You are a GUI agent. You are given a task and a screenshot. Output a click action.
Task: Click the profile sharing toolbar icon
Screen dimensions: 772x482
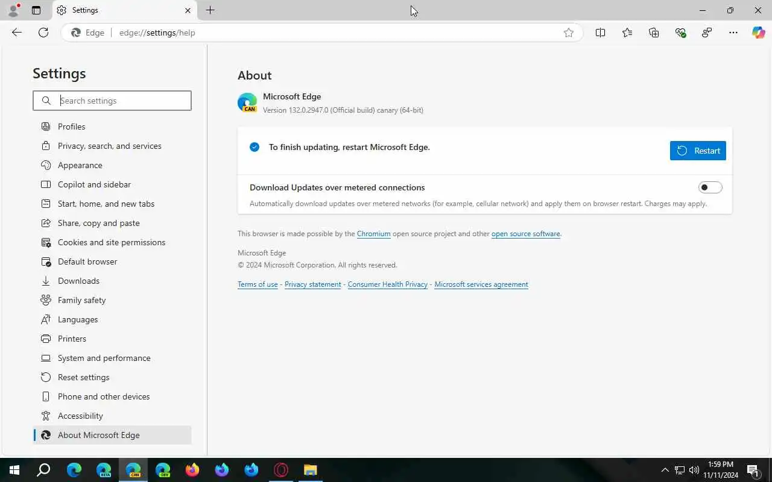click(x=707, y=33)
